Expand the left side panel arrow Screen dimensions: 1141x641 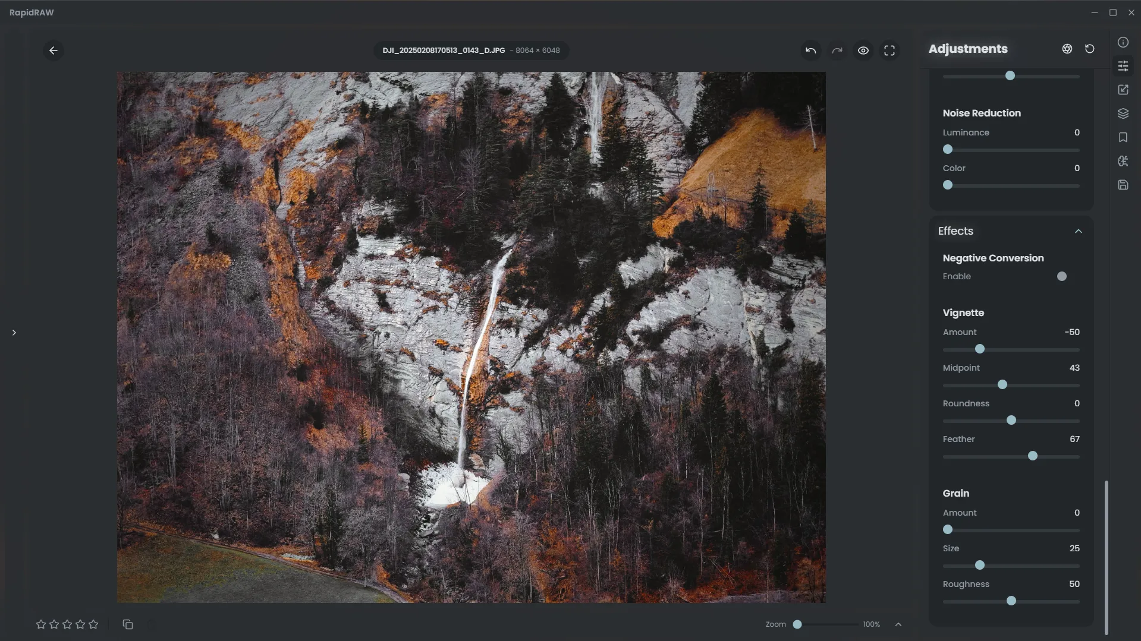(14, 333)
